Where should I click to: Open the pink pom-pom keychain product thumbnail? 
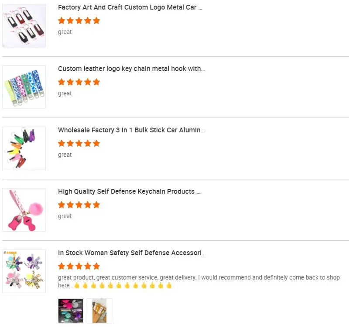tap(24, 210)
